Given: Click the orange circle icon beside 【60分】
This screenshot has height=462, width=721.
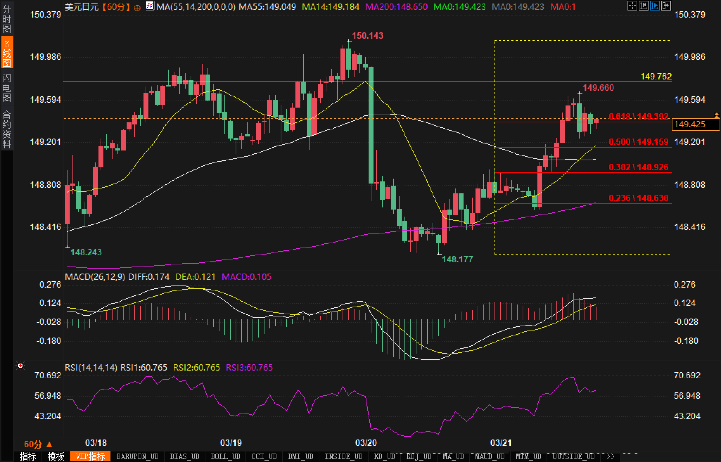Looking at the screenshot, I should click(138, 8).
